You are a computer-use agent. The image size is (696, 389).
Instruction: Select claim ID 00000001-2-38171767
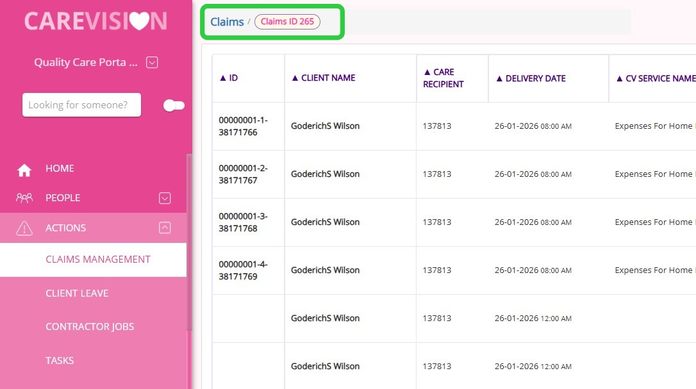[x=243, y=174]
